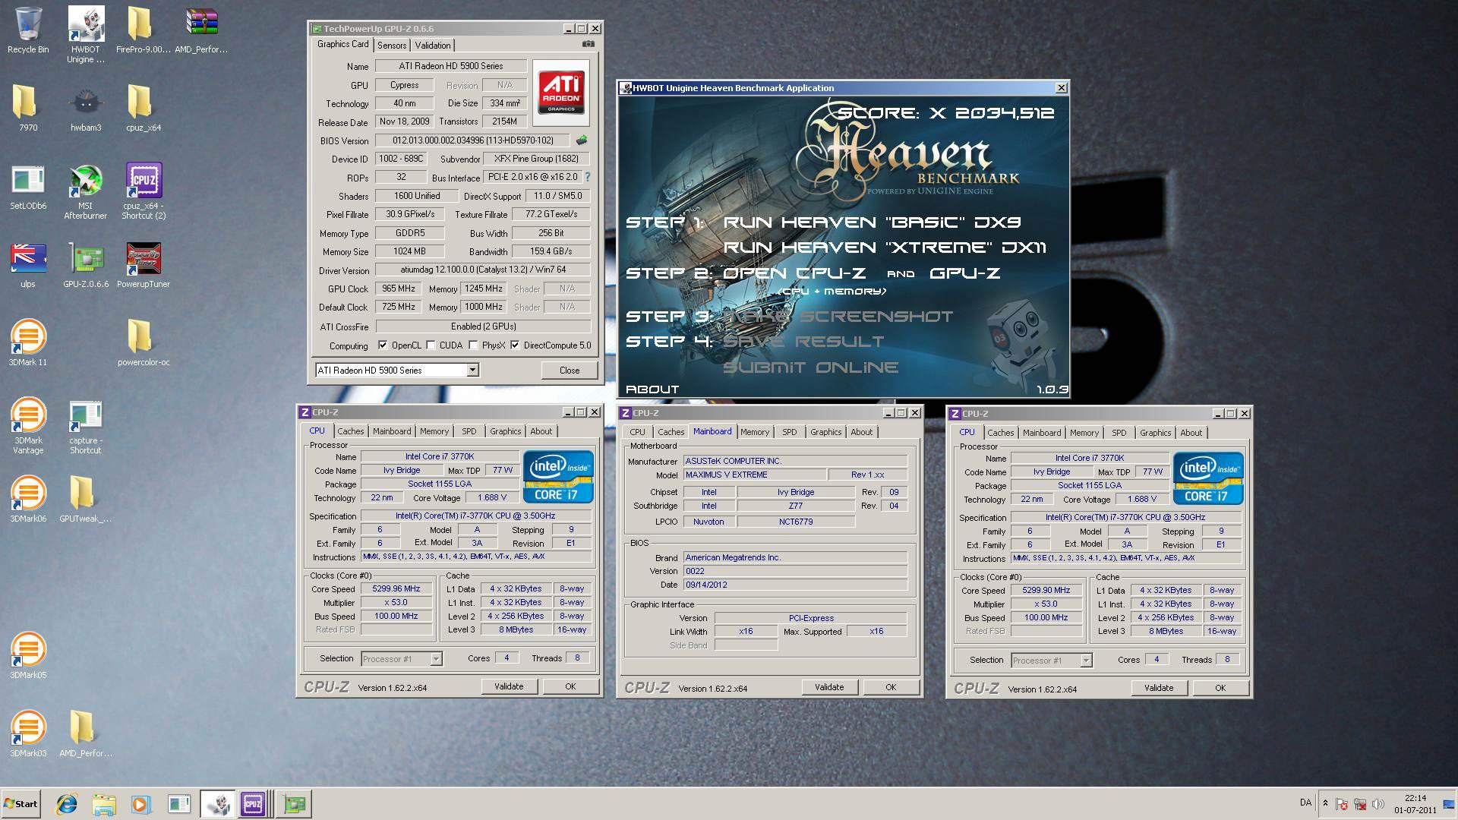Launch 3DMark03 shortcut
The width and height of the screenshot is (1458, 820).
(x=28, y=734)
